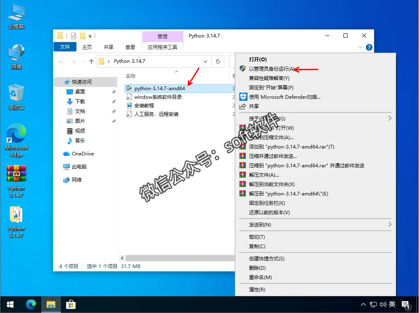The width and height of the screenshot is (419, 313).
Task: Click the refresh button in address bar
Action: (218, 62)
